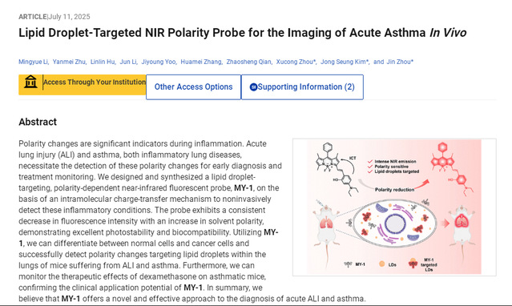512x306 pixels.
Task: Open author Yanmei Zhu's link
Action: pos(69,62)
